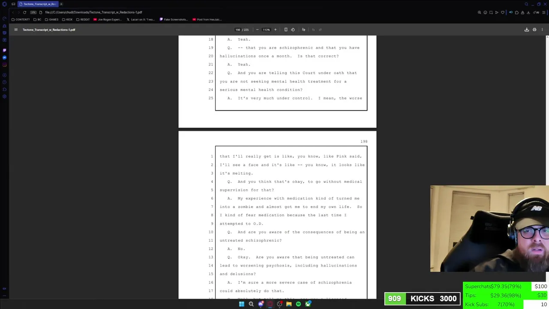Open PDF viewer more options menu
Viewport: 549px width, 309px height.
(x=542, y=30)
